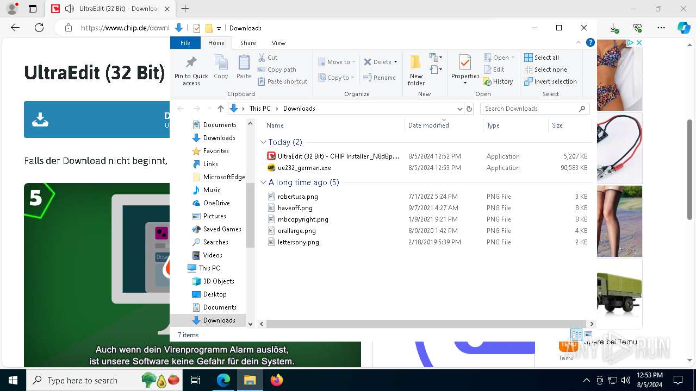The image size is (696, 391).
Task: Collapse the Today group
Action: click(x=263, y=142)
